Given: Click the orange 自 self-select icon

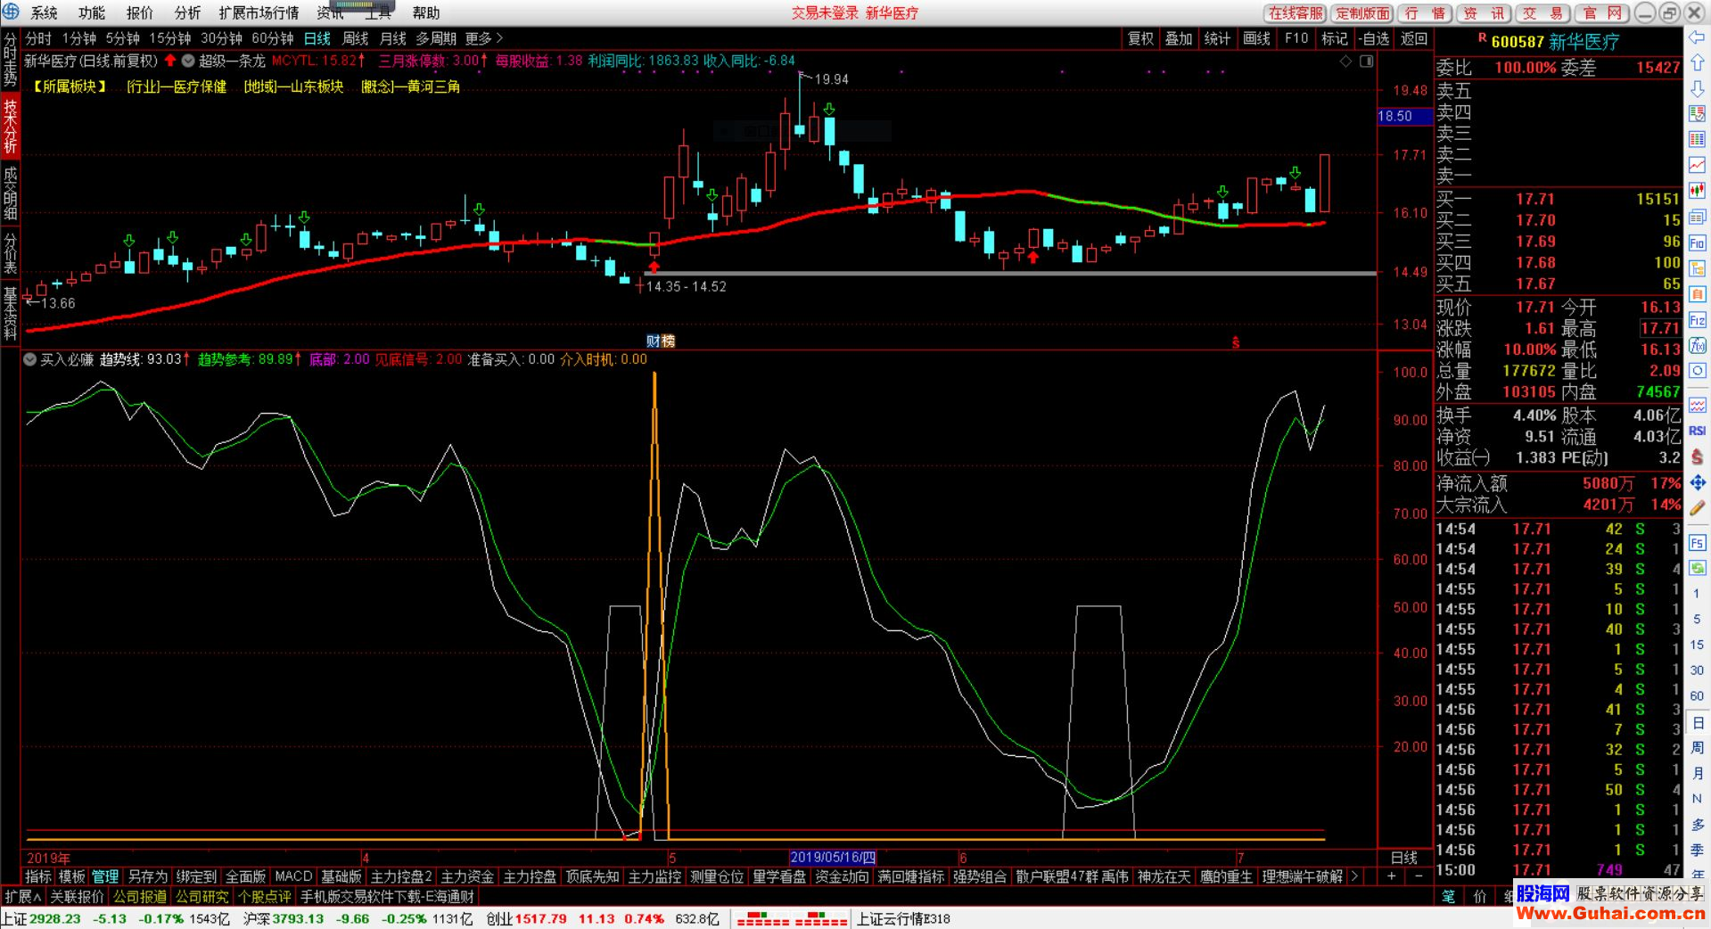Looking at the screenshot, I should (1697, 294).
